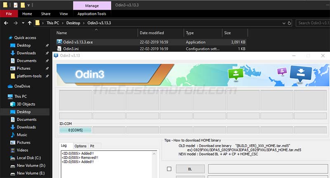Viewport: 330px width, 178px height.
Task: Open the recent locations dropdown arrow
Action: pos(23,23)
